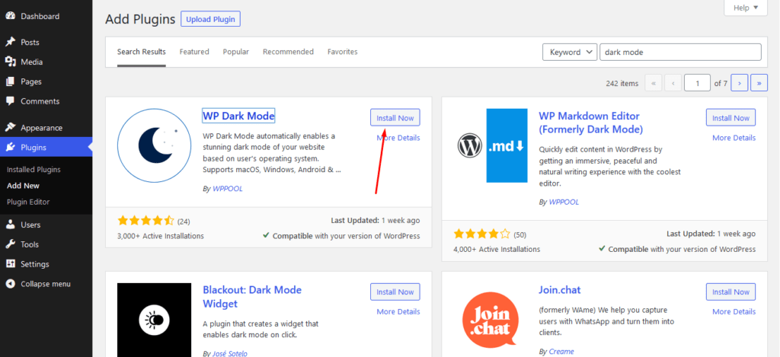Switch to the Popular tab
This screenshot has height=357, width=780.
pos(236,52)
